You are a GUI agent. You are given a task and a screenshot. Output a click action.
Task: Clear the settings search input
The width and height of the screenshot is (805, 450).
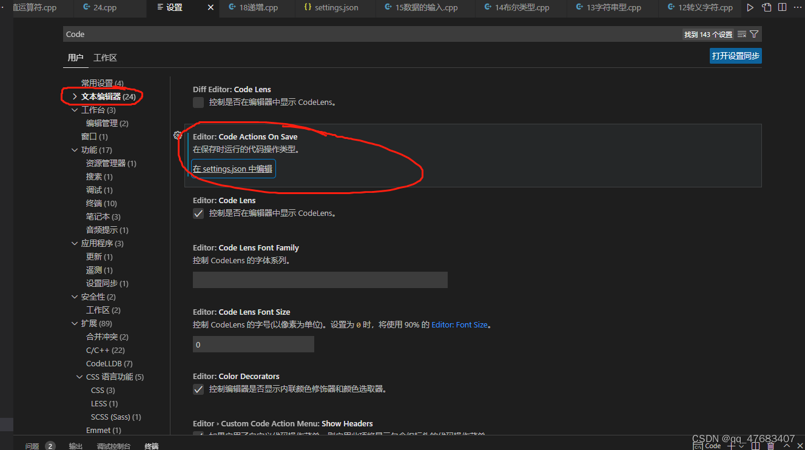(x=742, y=35)
